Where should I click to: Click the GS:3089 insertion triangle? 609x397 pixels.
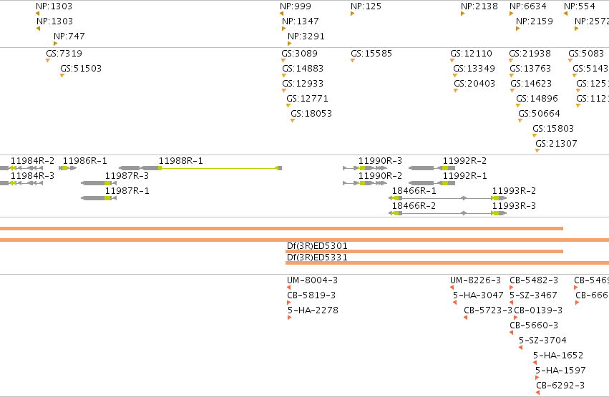tap(283, 61)
